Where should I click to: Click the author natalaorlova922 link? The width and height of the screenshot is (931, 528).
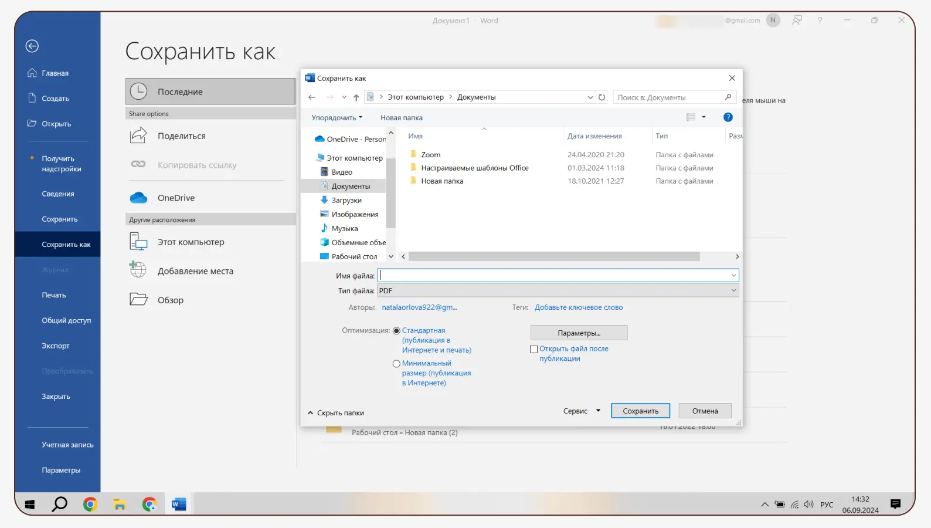pos(419,307)
